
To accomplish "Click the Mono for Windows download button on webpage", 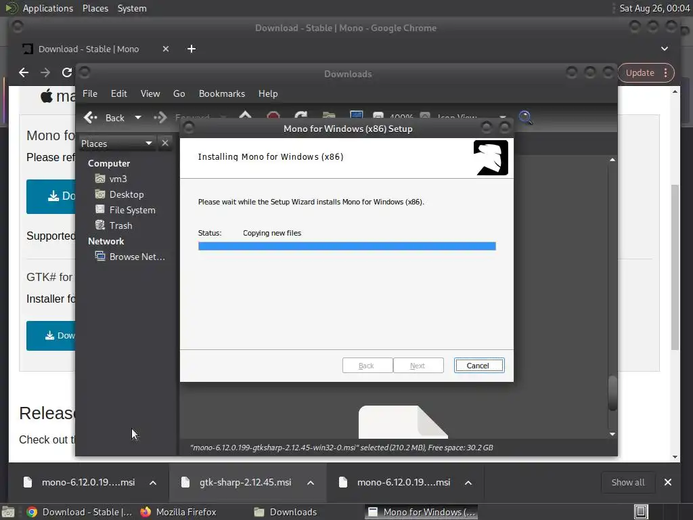I will [51, 196].
